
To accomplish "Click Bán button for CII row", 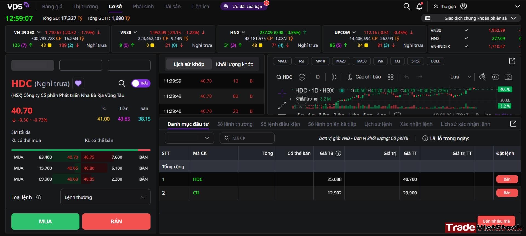I will (507, 193).
